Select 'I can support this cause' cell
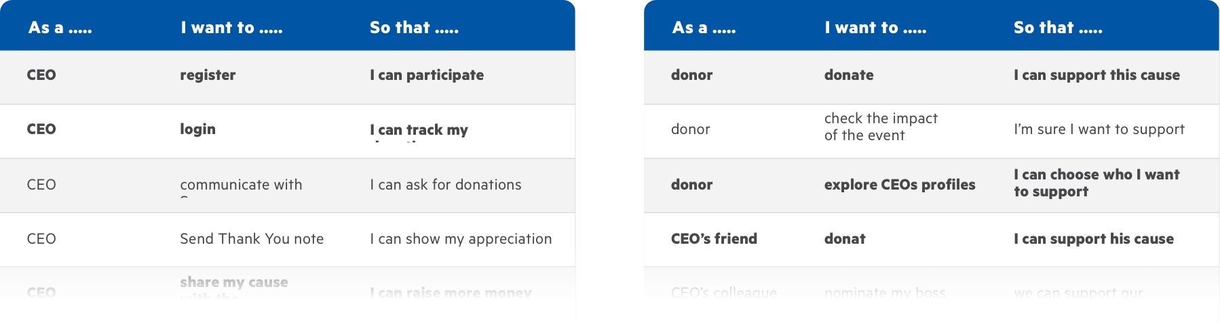 1097,75
